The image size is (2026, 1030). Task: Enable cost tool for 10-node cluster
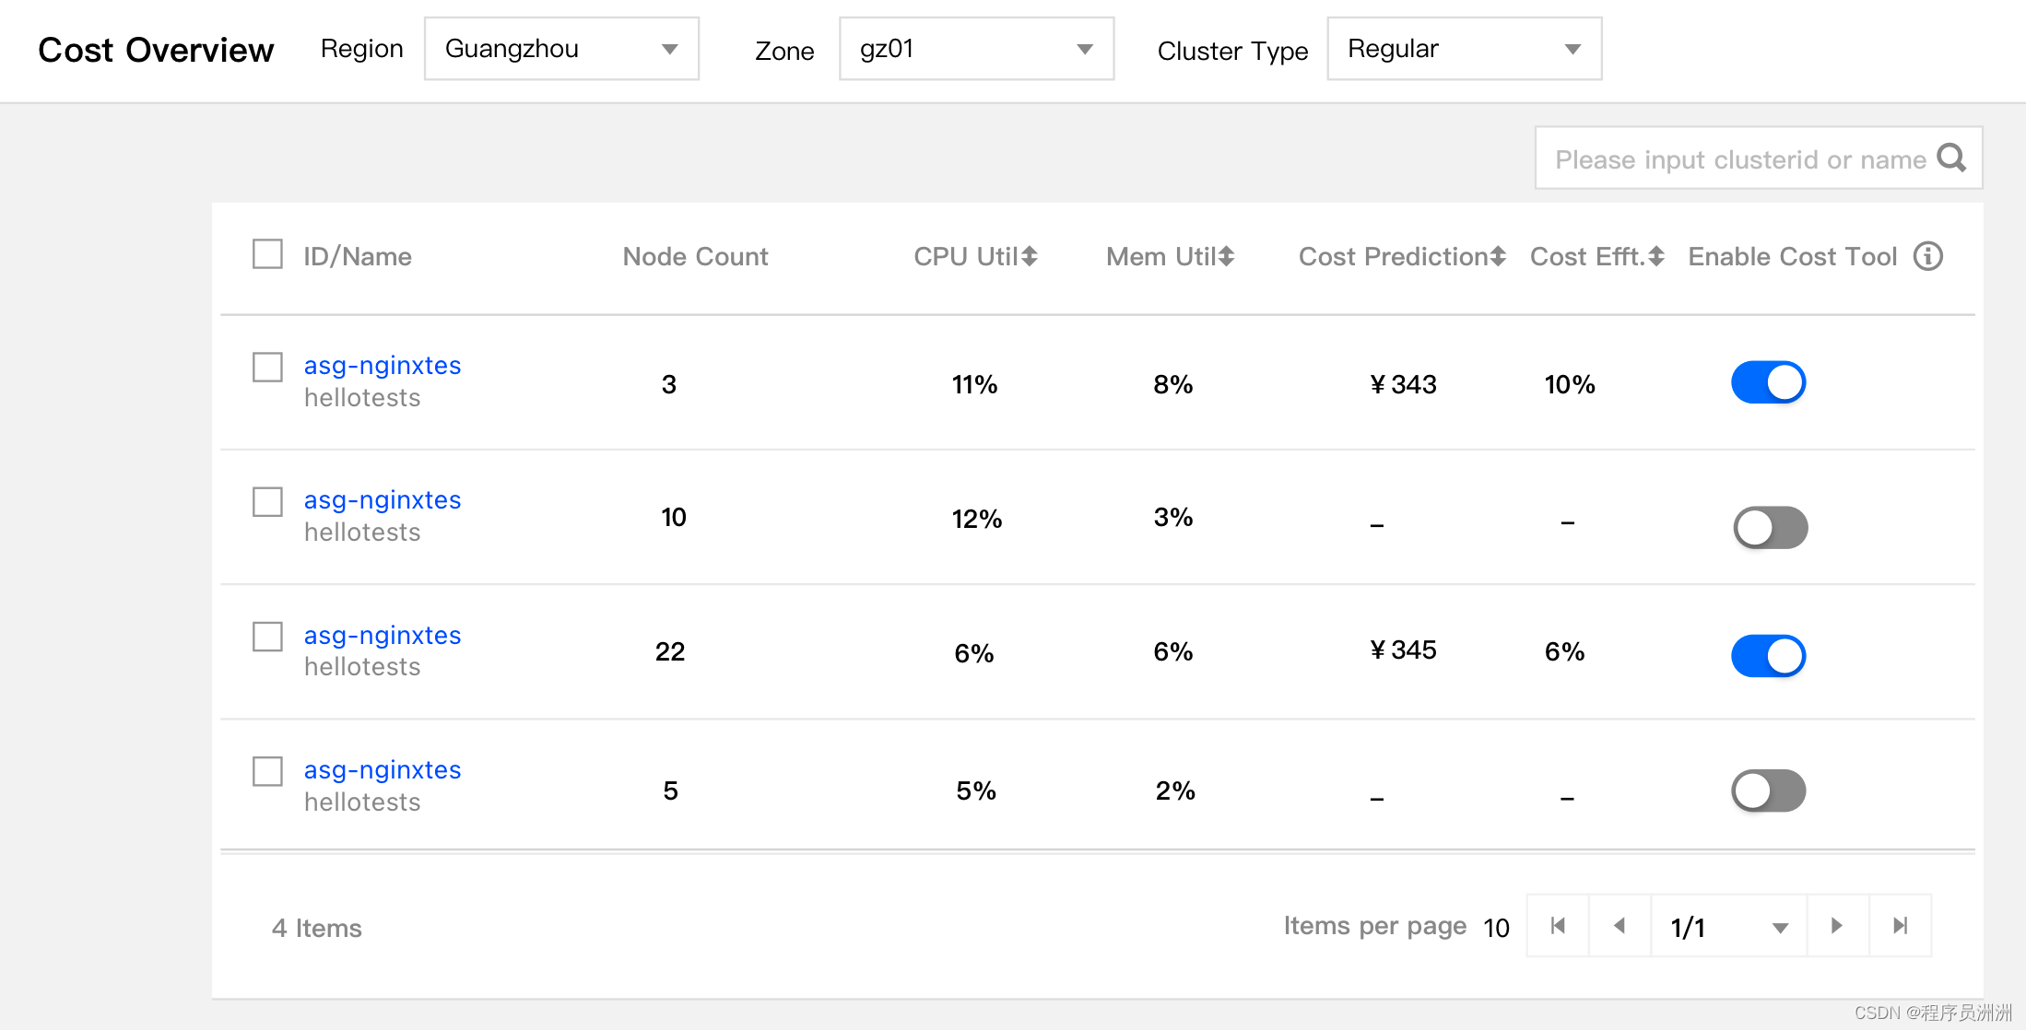pyautogui.click(x=1770, y=527)
